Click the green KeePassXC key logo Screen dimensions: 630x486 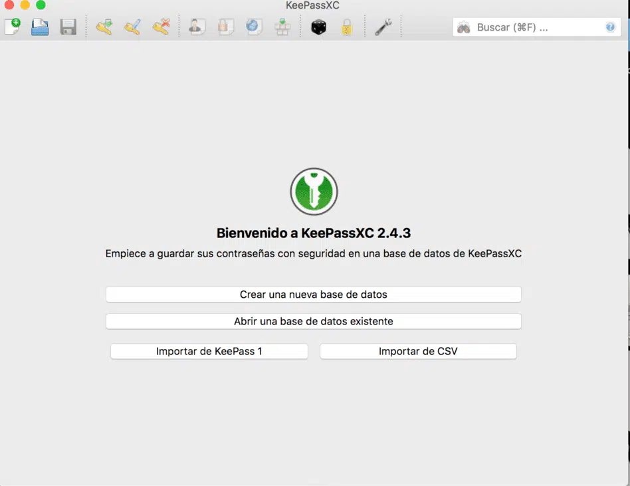(x=314, y=191)
